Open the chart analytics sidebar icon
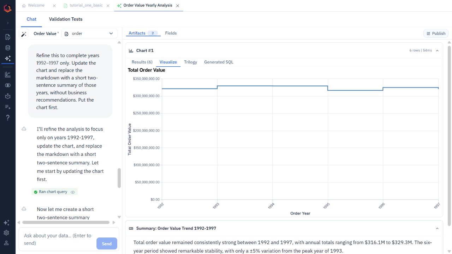 [x=8, y=74]
